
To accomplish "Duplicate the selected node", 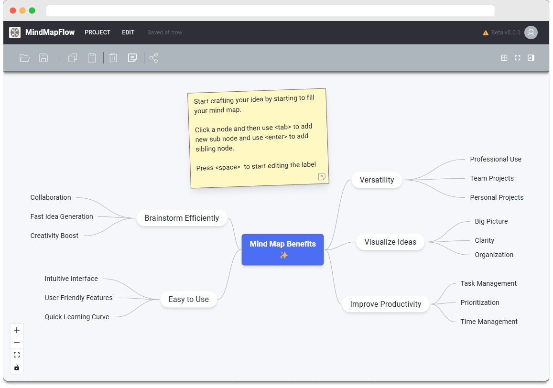I will pyautogui.click(x=72, y=58).
